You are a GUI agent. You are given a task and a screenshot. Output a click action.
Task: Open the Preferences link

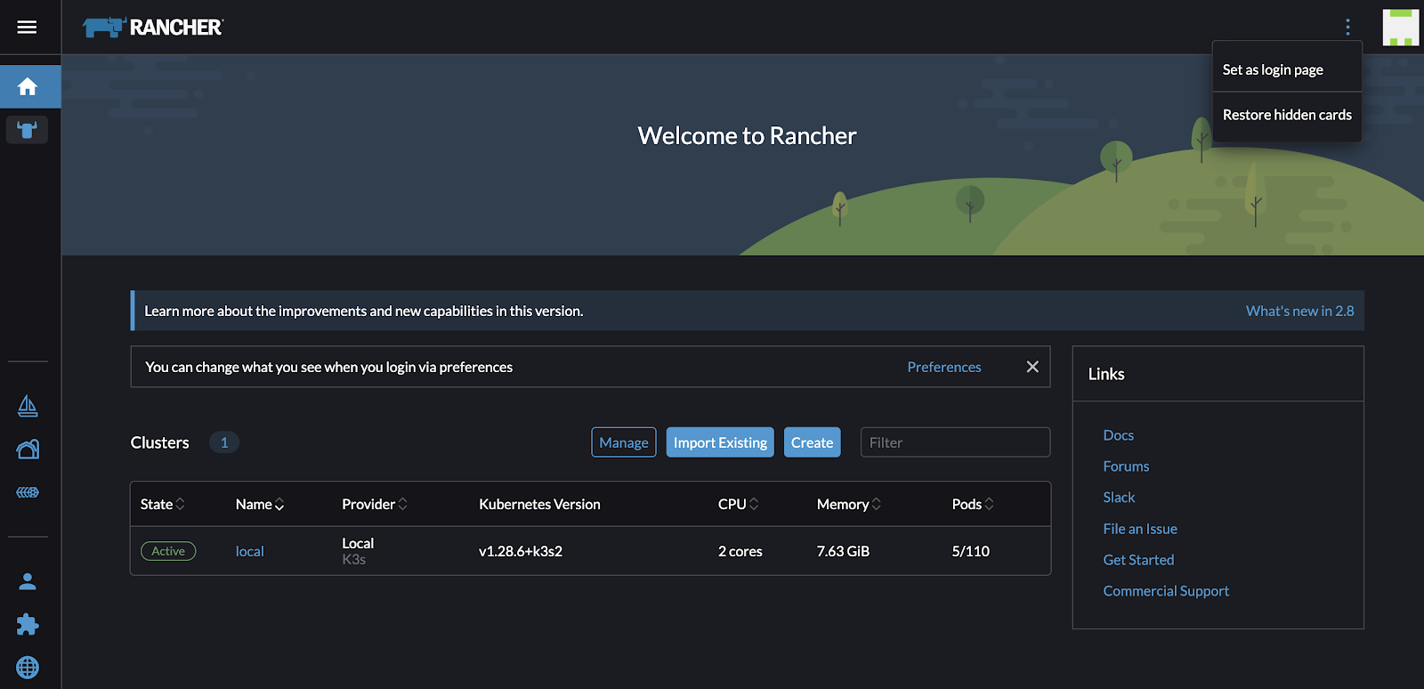tap(944, 367)
